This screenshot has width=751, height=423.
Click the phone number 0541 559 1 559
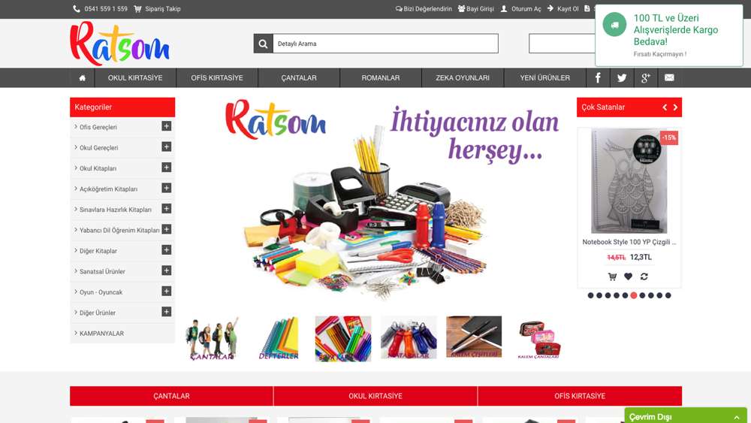(106, 8)
